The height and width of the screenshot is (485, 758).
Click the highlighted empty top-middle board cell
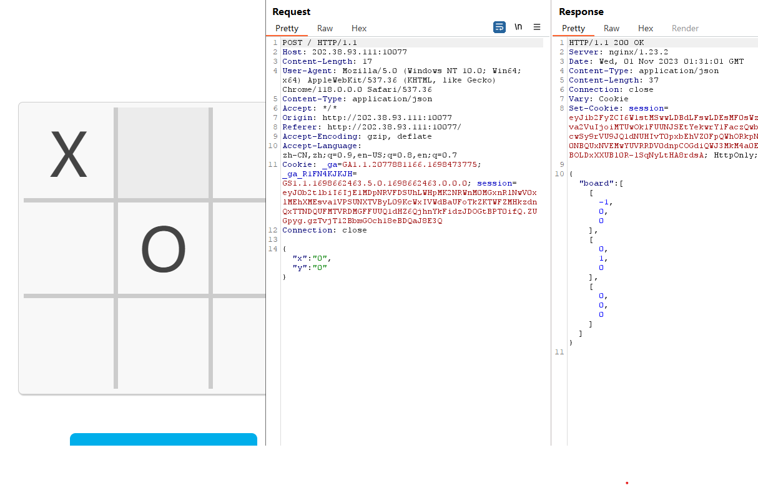click(163, 153)
